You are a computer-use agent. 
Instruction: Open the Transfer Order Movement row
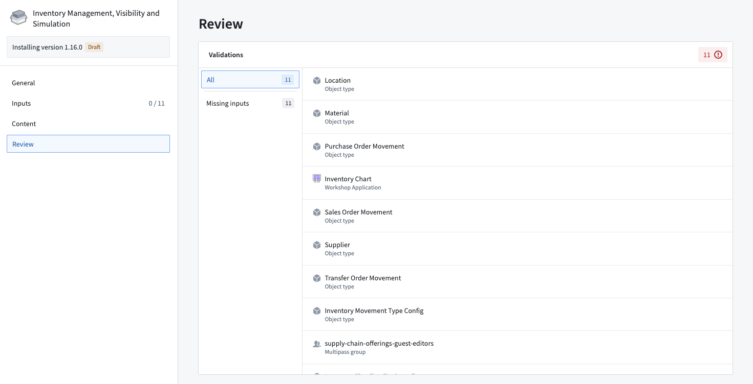click(x=518, y=282)
